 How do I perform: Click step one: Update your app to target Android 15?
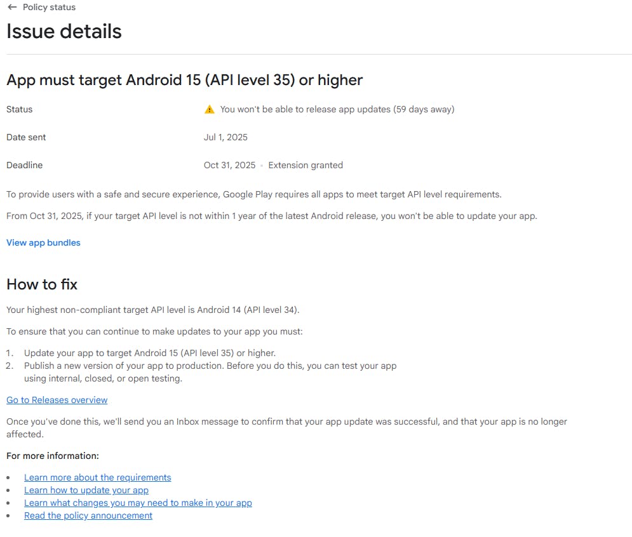149,353
